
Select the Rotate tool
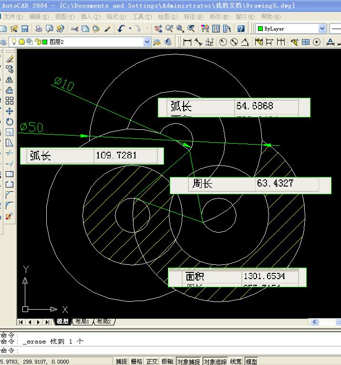pos(10,122)
